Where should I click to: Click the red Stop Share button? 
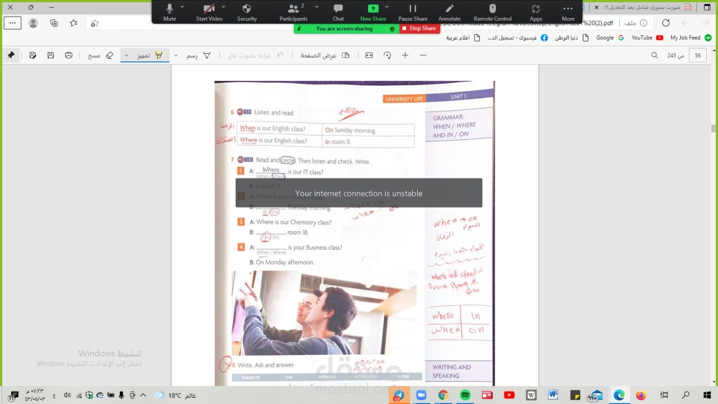(419, 29)
